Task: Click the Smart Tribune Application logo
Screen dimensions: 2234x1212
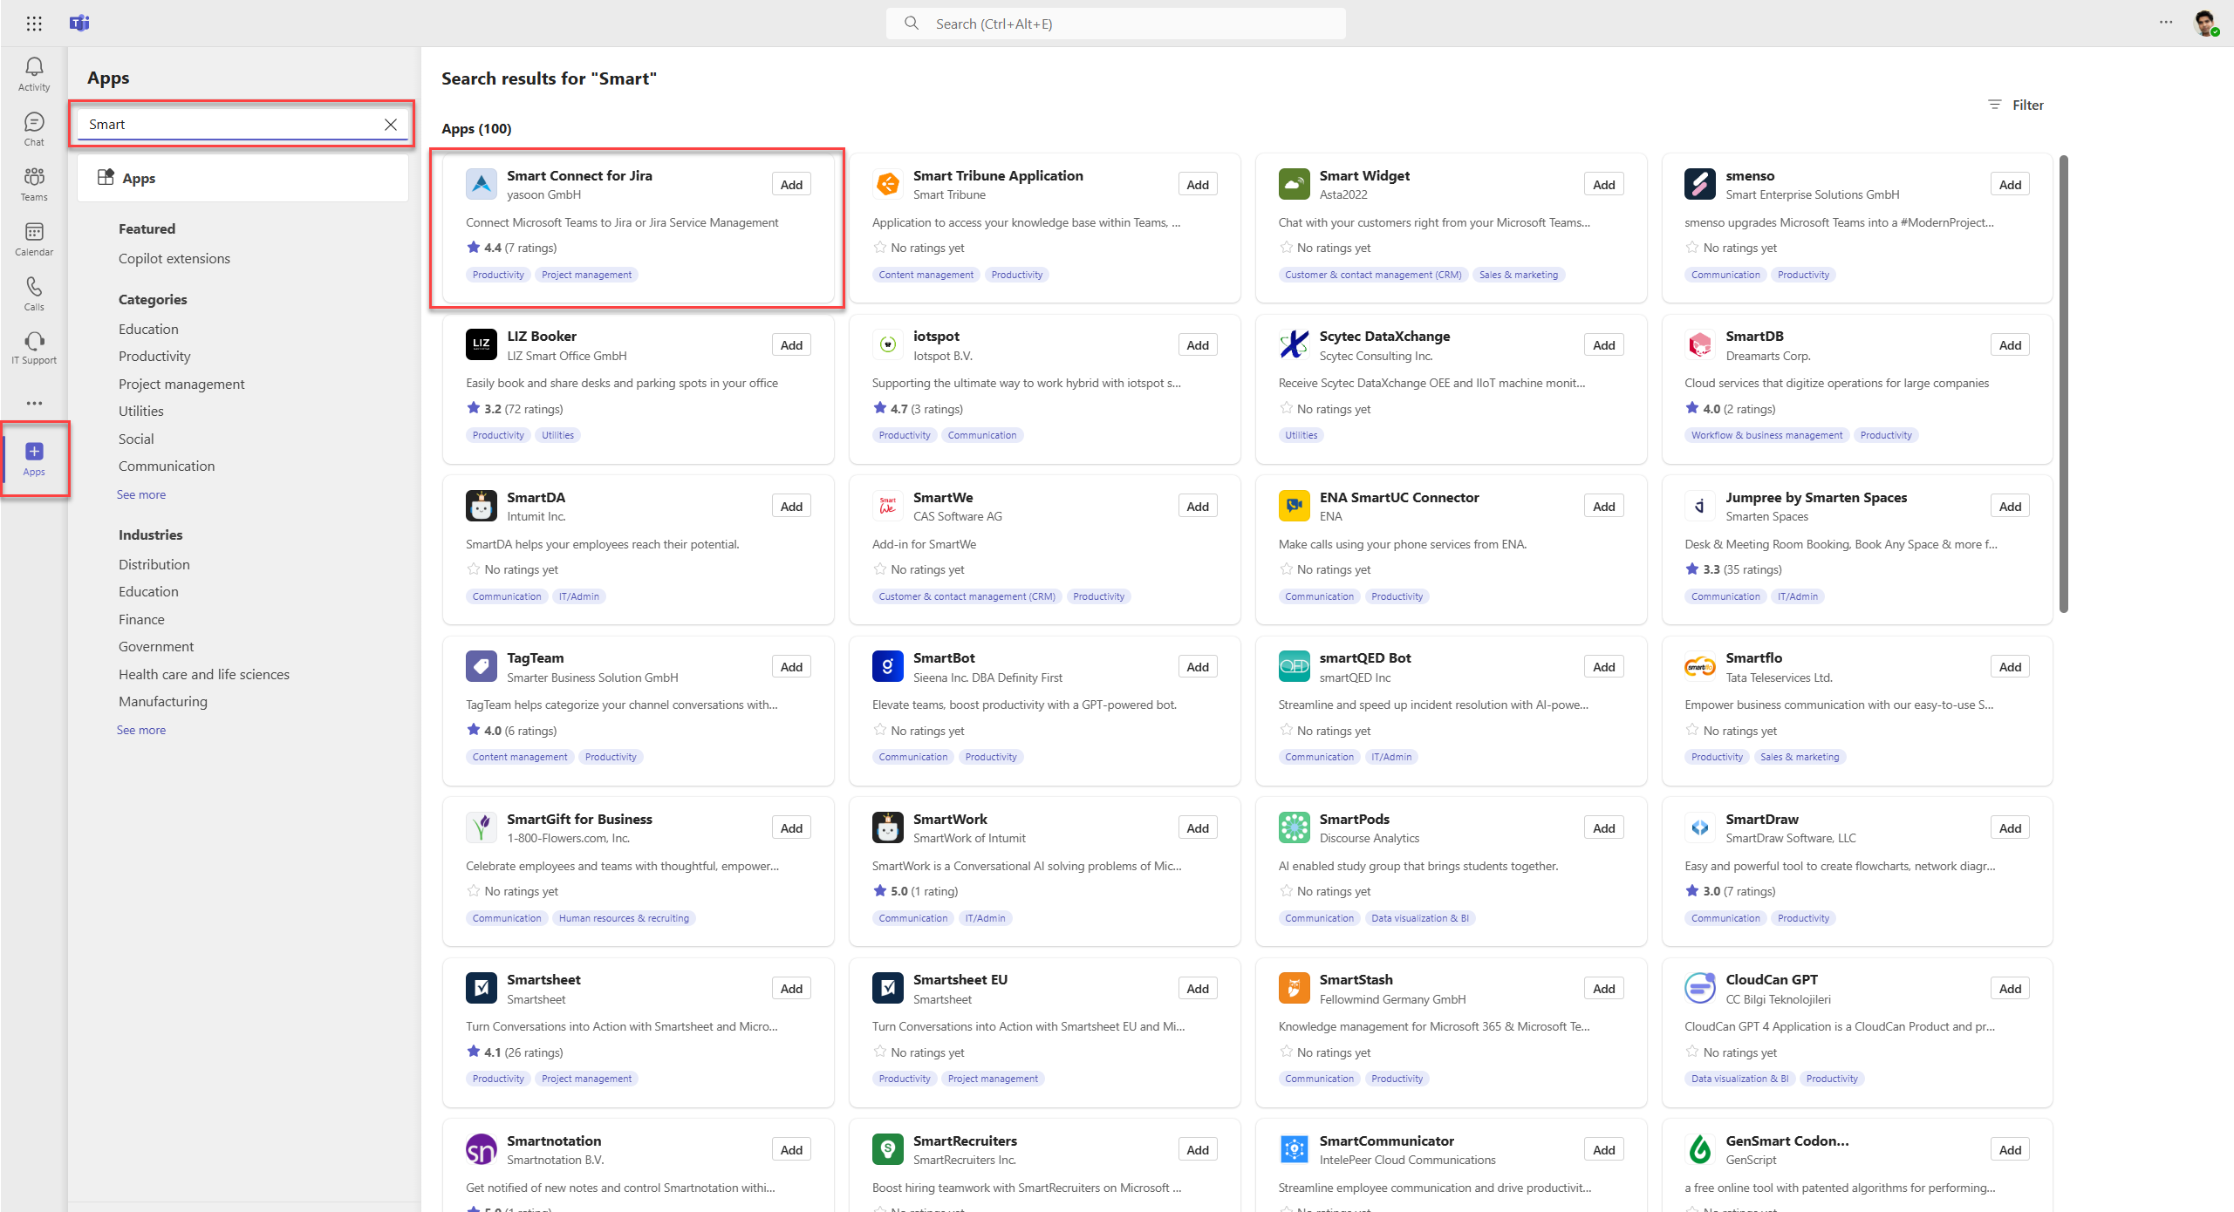Action: tap(888, 184)
